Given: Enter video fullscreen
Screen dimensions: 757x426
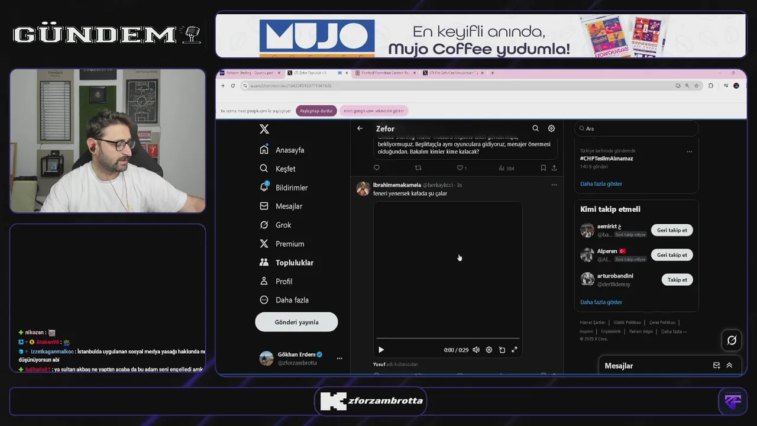Looking at the screenshot, I should tap(515, 350).
